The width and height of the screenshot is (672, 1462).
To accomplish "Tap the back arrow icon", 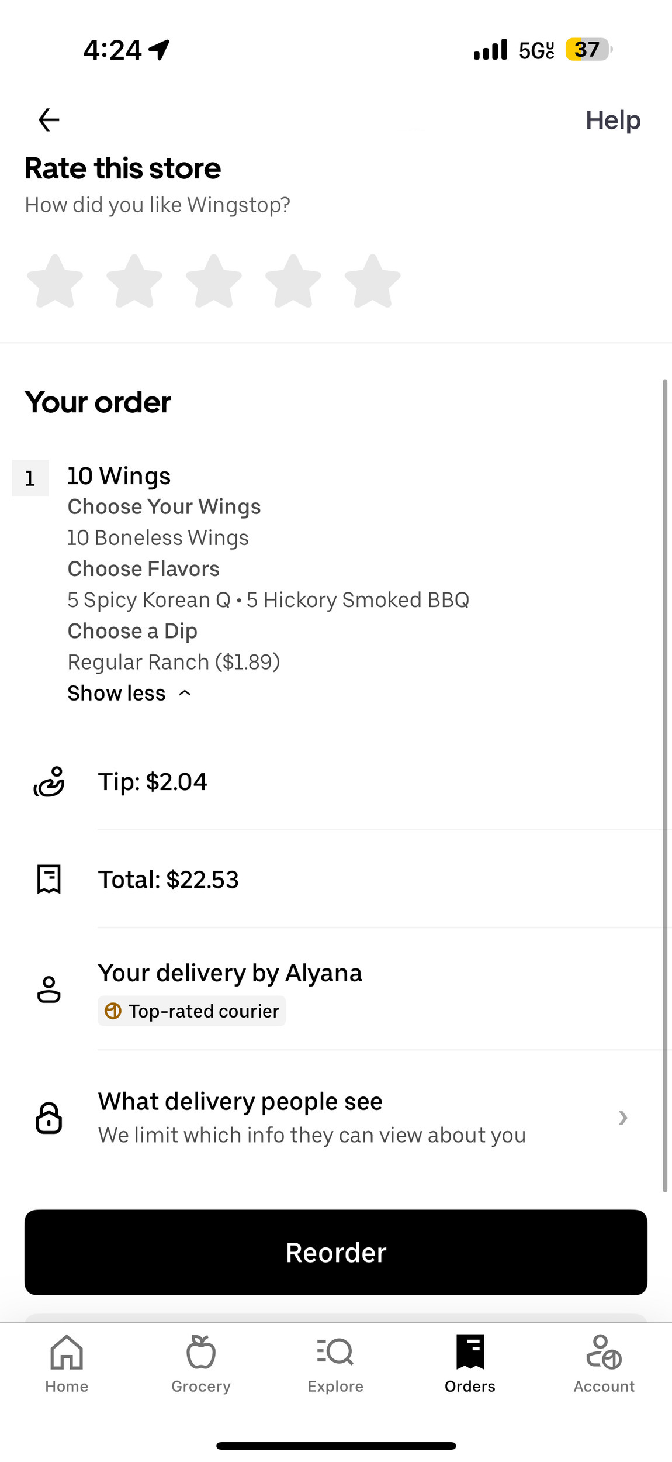I will point(49,120).
